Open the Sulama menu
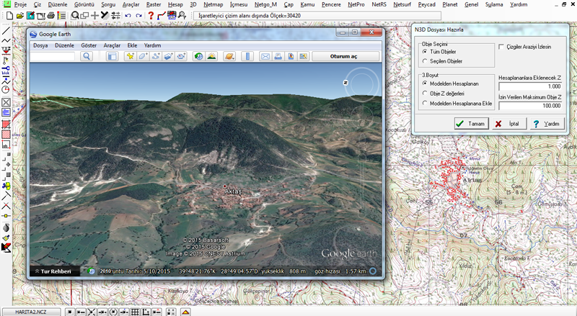This screenshot has height=316, width=577. [x=494, y=4]
